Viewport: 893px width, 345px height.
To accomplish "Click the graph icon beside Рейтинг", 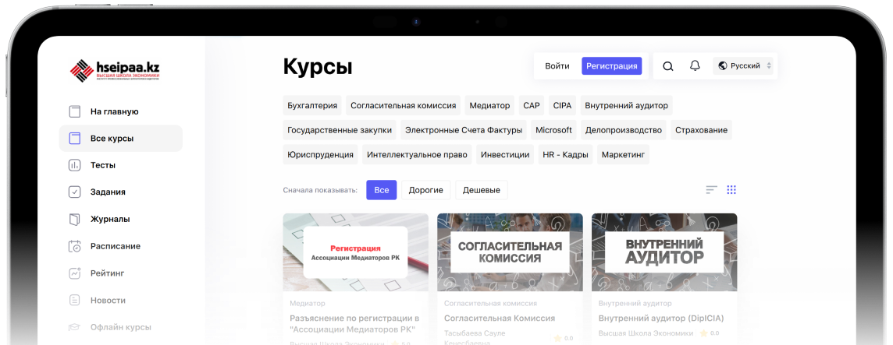I will [x=75, y=273].
